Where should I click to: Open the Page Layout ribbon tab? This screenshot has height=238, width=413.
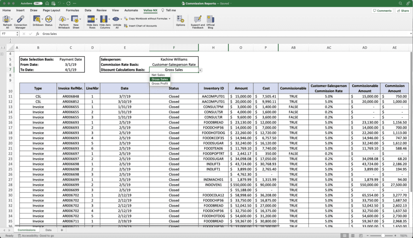coord(51,10)
